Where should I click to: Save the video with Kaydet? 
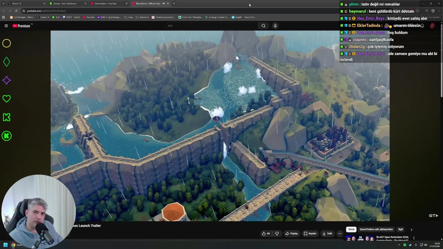(310, 233)
